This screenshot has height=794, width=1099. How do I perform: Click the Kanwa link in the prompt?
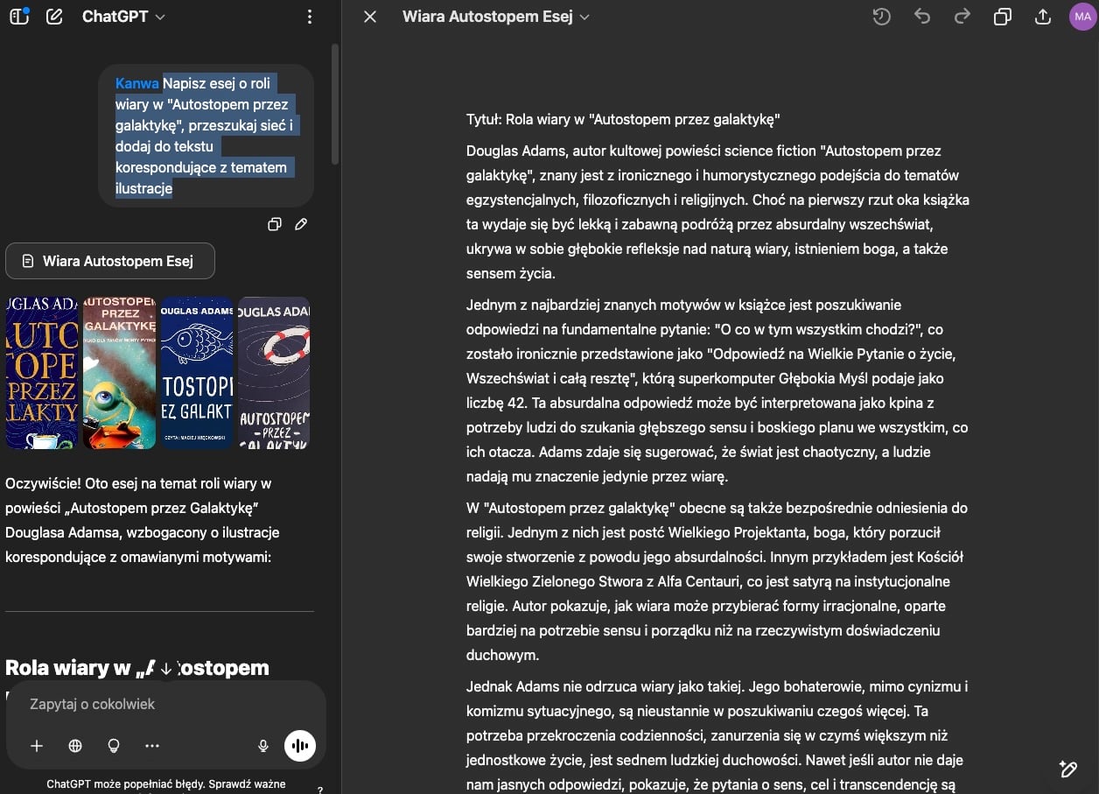(137, 83)
